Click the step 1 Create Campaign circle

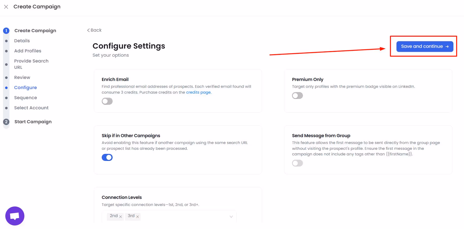coord(6,31)
